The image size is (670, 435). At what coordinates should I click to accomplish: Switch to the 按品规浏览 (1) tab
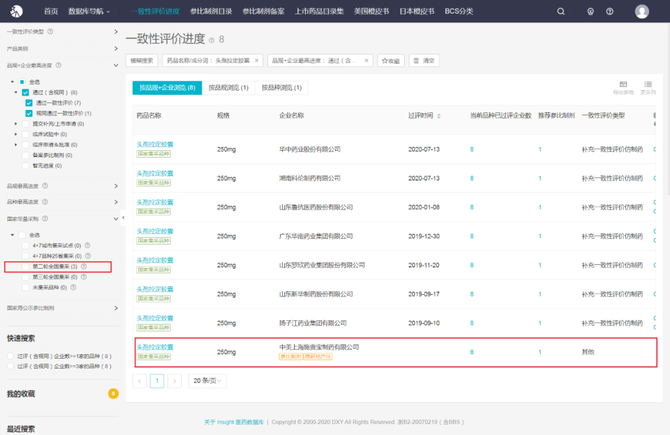[x=228, y=87]
